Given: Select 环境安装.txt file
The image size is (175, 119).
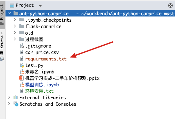Looking at the screenshot, I should point(39,91).
